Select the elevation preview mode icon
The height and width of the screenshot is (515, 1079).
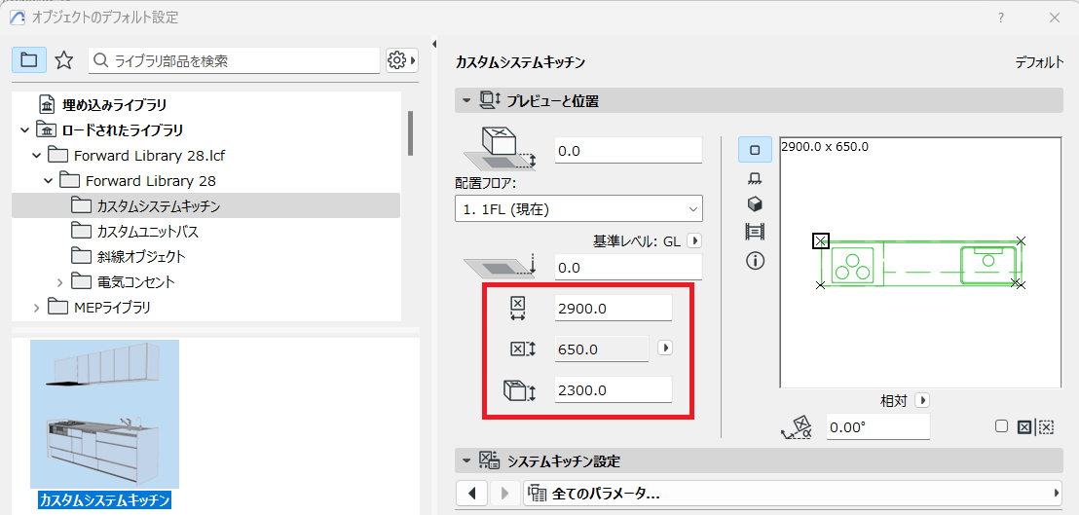[x=755, y=178]
